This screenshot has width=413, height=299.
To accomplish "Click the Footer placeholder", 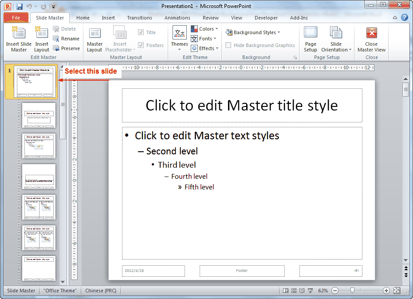I will (x=242, y=271).
